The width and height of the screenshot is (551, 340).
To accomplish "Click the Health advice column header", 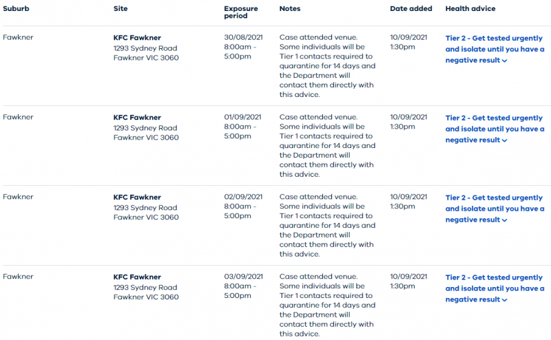I will tap(470, 9).
